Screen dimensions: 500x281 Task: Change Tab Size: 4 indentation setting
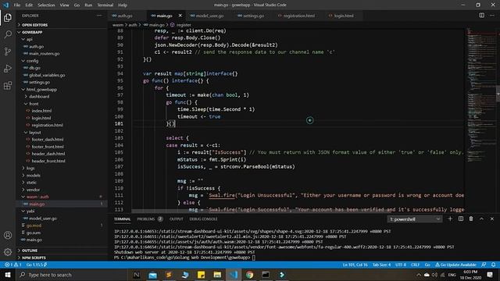381,265
